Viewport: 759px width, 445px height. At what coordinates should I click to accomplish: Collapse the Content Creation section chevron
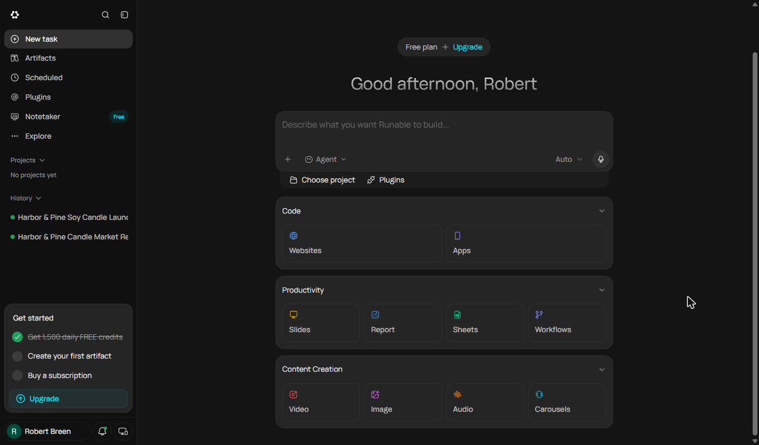(602, 370)
